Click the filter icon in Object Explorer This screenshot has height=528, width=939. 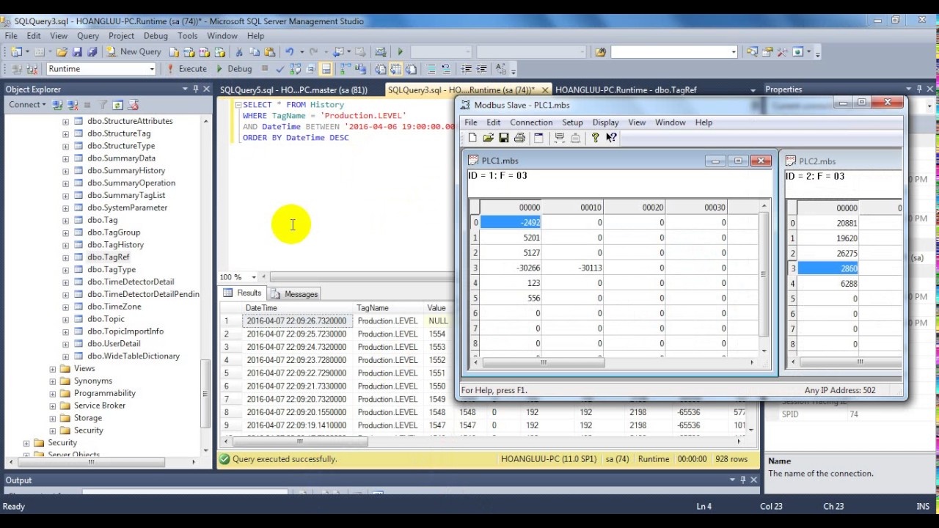click(x=103, y=105)
